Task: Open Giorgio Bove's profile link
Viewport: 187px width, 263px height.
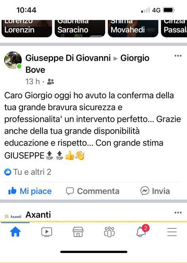Action: coord(87,64)
